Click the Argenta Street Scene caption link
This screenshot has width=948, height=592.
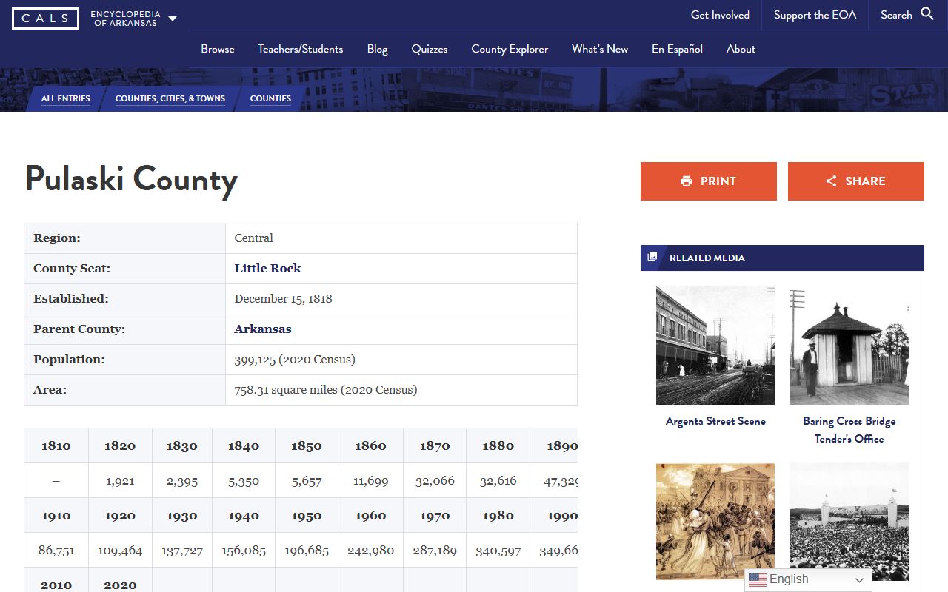[x=715, y=421]
